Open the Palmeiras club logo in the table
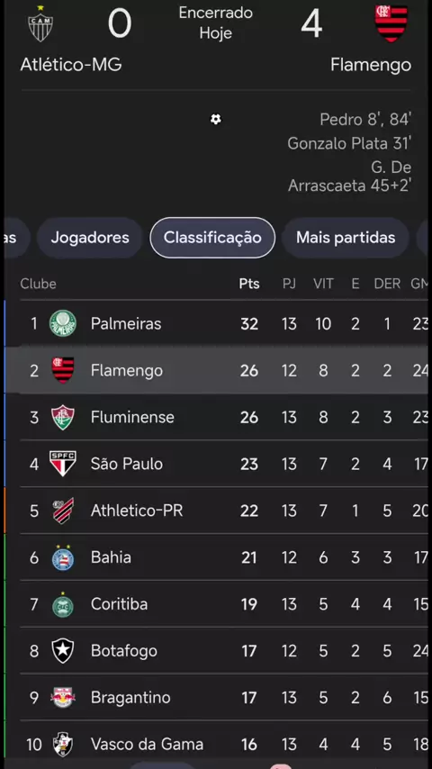This screenshot has height=769, width=432. [x=63, y=323]
